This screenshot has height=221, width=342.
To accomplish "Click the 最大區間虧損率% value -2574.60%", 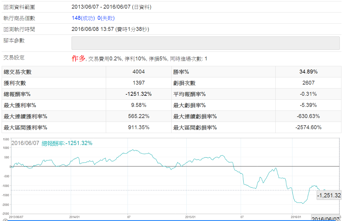I will pos(308,127).
